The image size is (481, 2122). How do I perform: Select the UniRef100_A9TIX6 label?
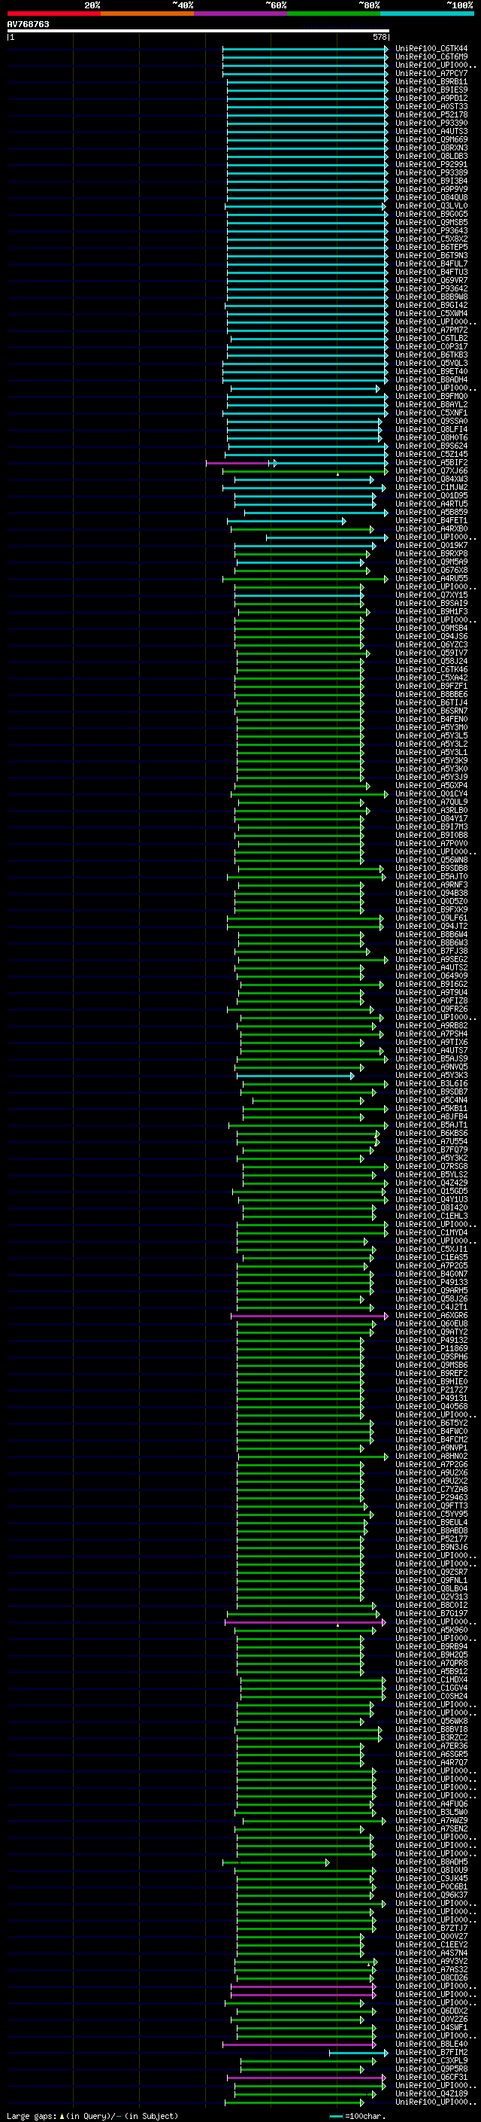tap(431, 1042)
